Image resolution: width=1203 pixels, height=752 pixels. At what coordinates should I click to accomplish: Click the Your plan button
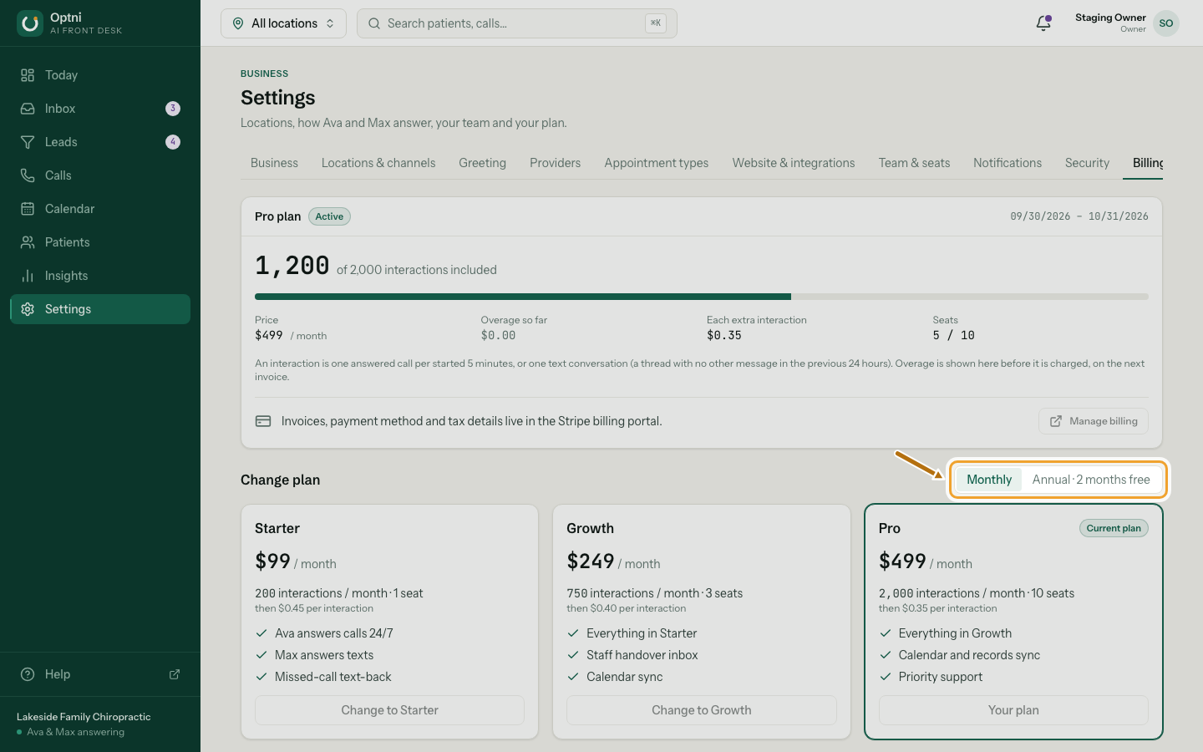[1013, 710]
